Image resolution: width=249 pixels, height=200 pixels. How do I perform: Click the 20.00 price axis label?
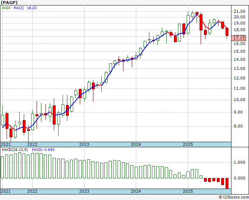239,17
